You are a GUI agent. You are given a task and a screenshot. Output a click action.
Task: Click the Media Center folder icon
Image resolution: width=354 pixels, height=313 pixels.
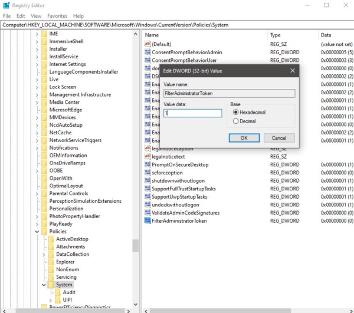tap(44, 102)
